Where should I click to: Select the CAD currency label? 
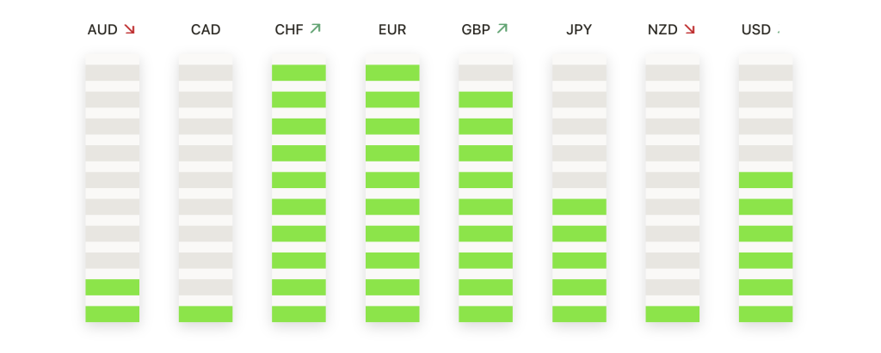coord(206,30)
